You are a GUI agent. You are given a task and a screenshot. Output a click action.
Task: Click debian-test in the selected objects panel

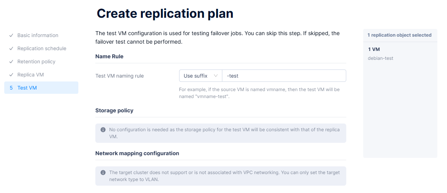(381, 58)
